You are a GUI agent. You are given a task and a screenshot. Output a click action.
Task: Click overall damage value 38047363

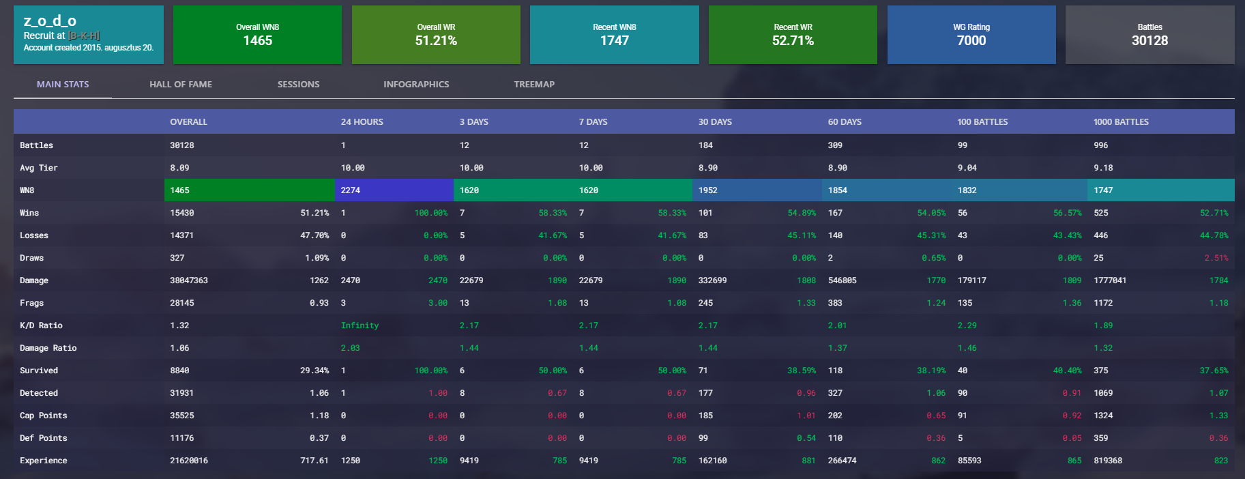point(189,280)
